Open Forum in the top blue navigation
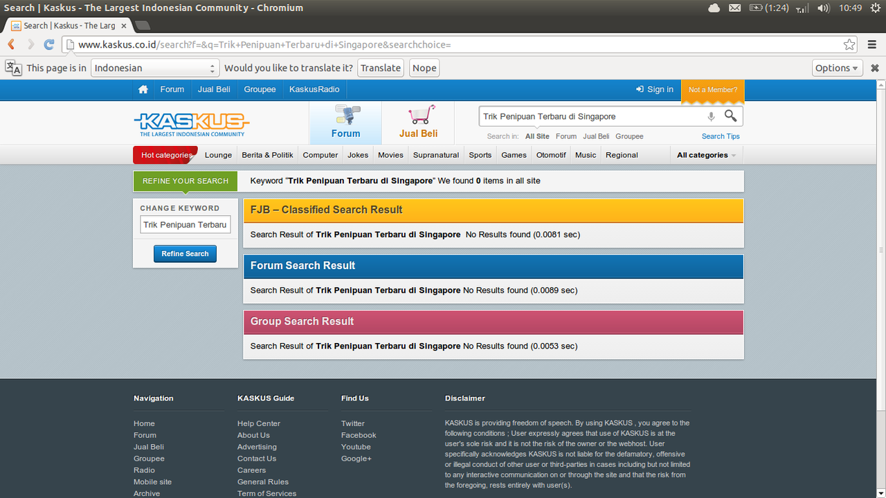Viewport: 886px width, 498px height. [172, 89]
